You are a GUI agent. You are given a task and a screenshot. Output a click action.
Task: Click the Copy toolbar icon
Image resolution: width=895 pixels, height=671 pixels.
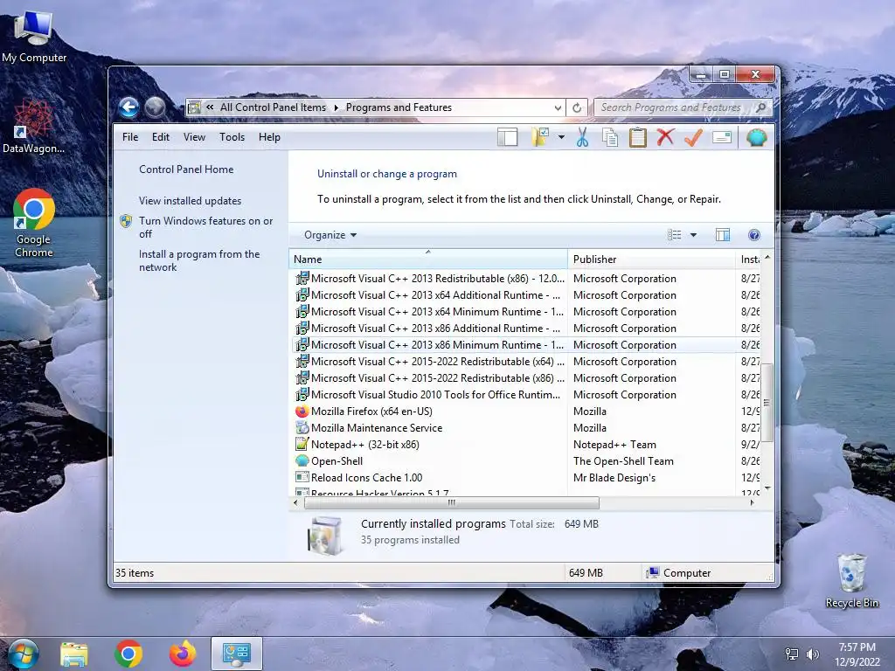609,137
